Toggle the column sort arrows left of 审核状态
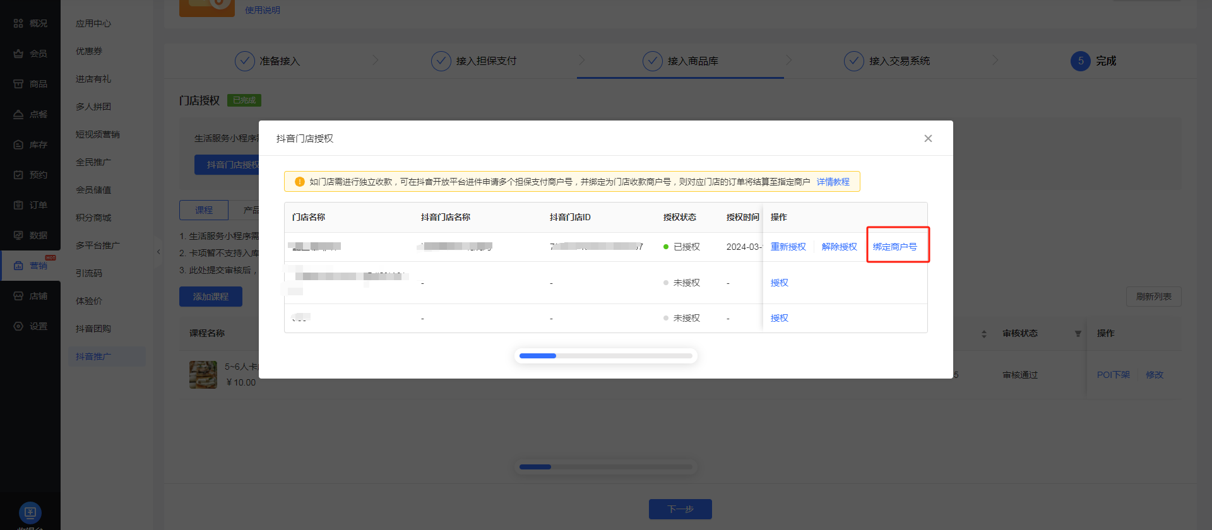 (x=983, y=334)
